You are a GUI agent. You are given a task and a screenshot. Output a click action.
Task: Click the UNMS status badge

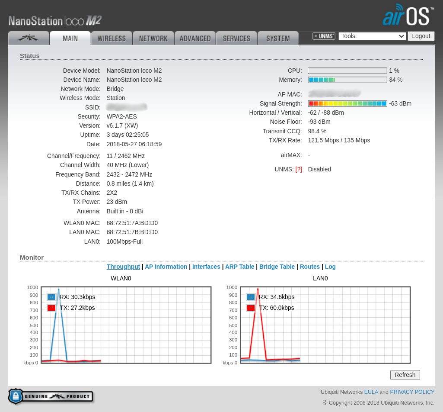[324, 36]
